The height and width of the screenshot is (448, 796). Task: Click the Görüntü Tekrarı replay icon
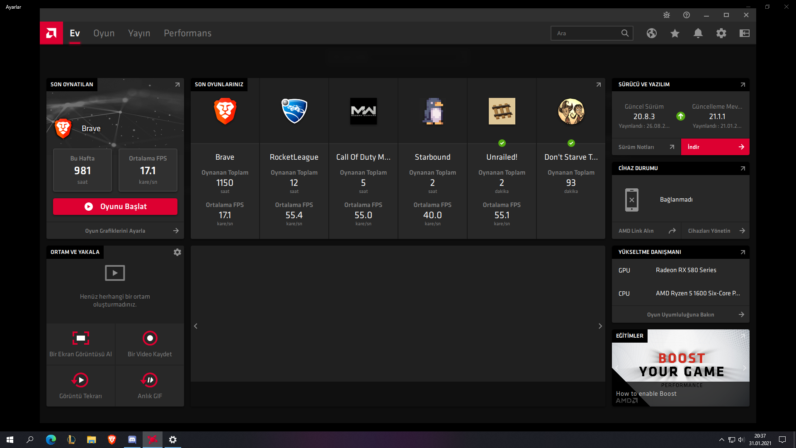[x=81, y=380]
